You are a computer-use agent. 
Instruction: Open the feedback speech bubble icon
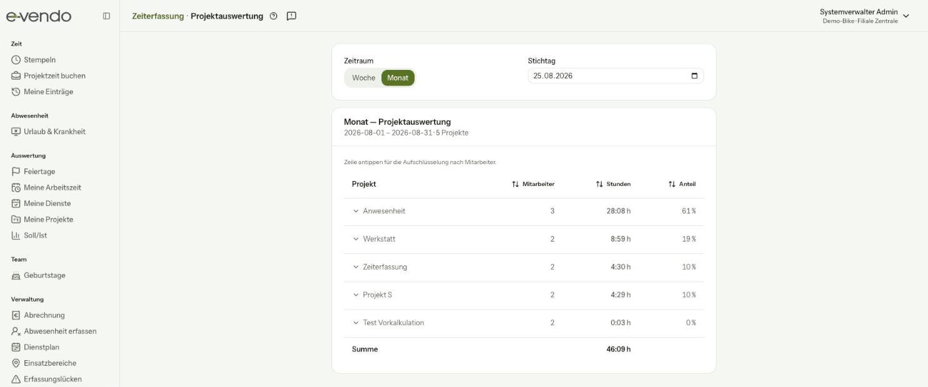[x=291, y=16]
